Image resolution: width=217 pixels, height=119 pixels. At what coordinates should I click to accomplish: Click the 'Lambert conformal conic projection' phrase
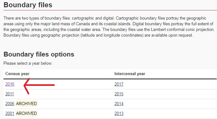pyautogui.click(x=182, y=29)
